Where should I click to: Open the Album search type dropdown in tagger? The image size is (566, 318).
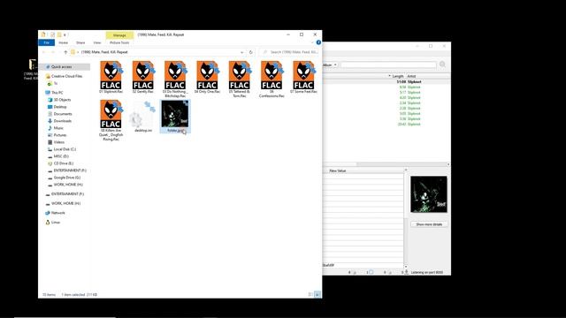tap(330, 64)
